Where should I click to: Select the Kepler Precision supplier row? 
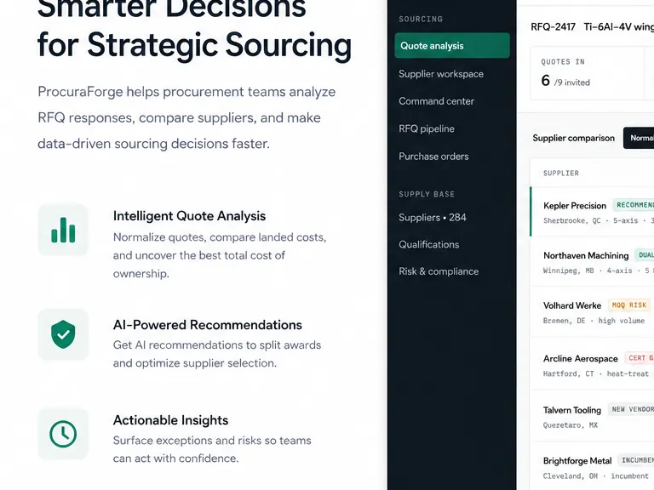pyautogui.click(x=592, y=212)
